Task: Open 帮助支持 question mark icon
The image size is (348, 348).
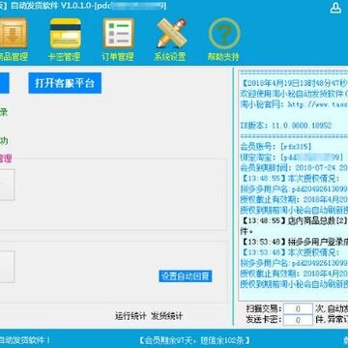Action: (224, 33)
